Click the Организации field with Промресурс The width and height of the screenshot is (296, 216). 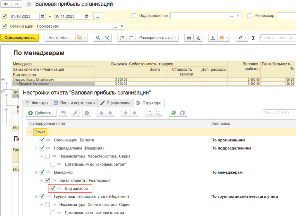(74, 26)
